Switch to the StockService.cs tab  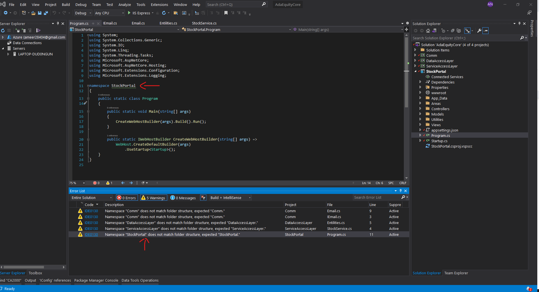[x=204, y=23]
